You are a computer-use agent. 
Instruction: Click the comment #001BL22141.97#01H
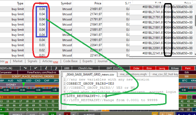point(157,53)
